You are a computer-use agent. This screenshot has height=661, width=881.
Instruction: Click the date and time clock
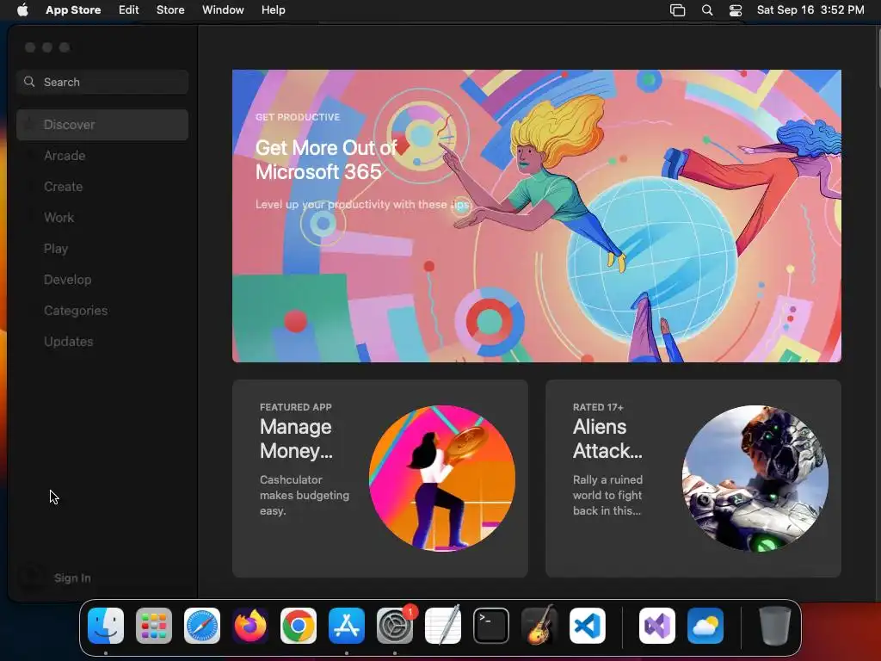point(810,10)
